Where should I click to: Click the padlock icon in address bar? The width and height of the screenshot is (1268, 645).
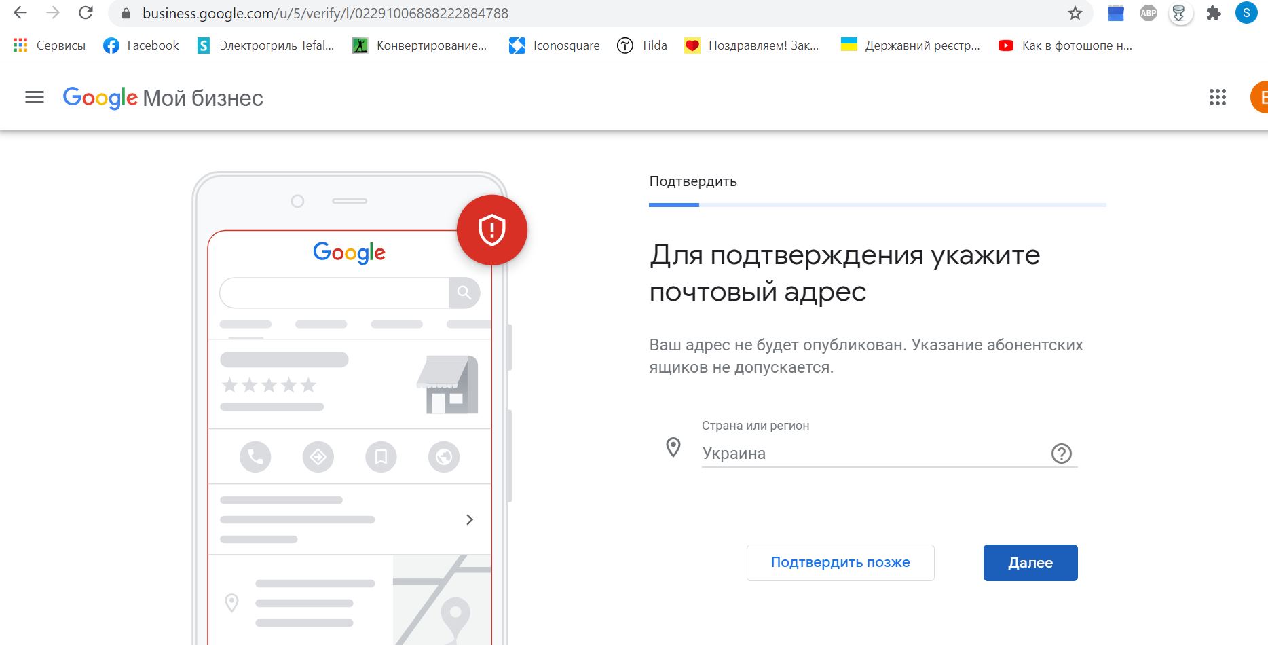(126, 14)
